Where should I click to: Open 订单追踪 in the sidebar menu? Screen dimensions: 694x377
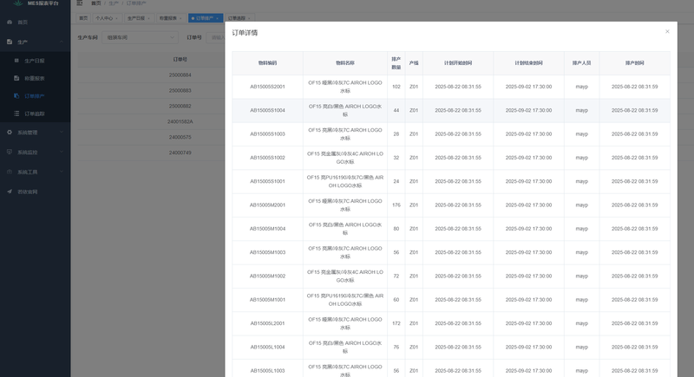(x=35, y=114)
